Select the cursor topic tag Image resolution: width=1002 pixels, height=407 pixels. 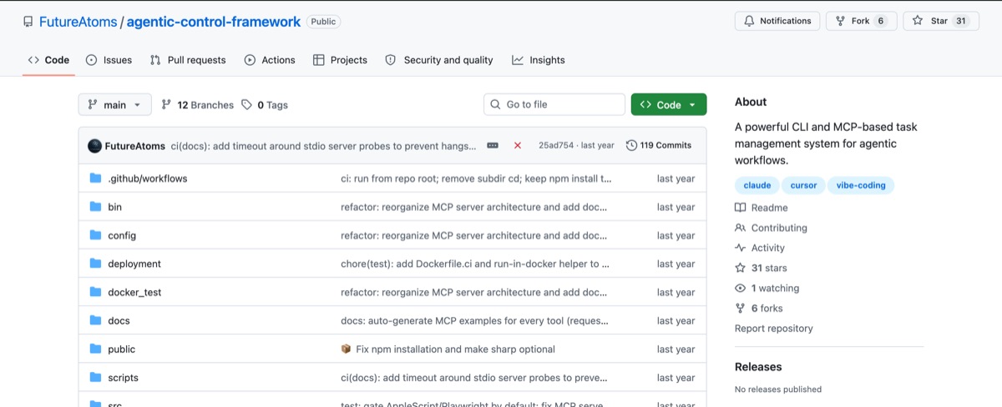pyautogui.click(x=804, y=185)
